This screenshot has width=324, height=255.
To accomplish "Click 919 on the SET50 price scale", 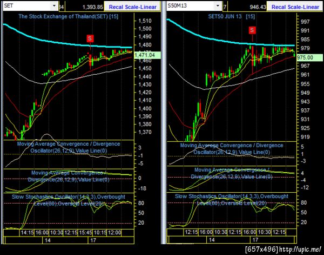I will pos(306,137).
